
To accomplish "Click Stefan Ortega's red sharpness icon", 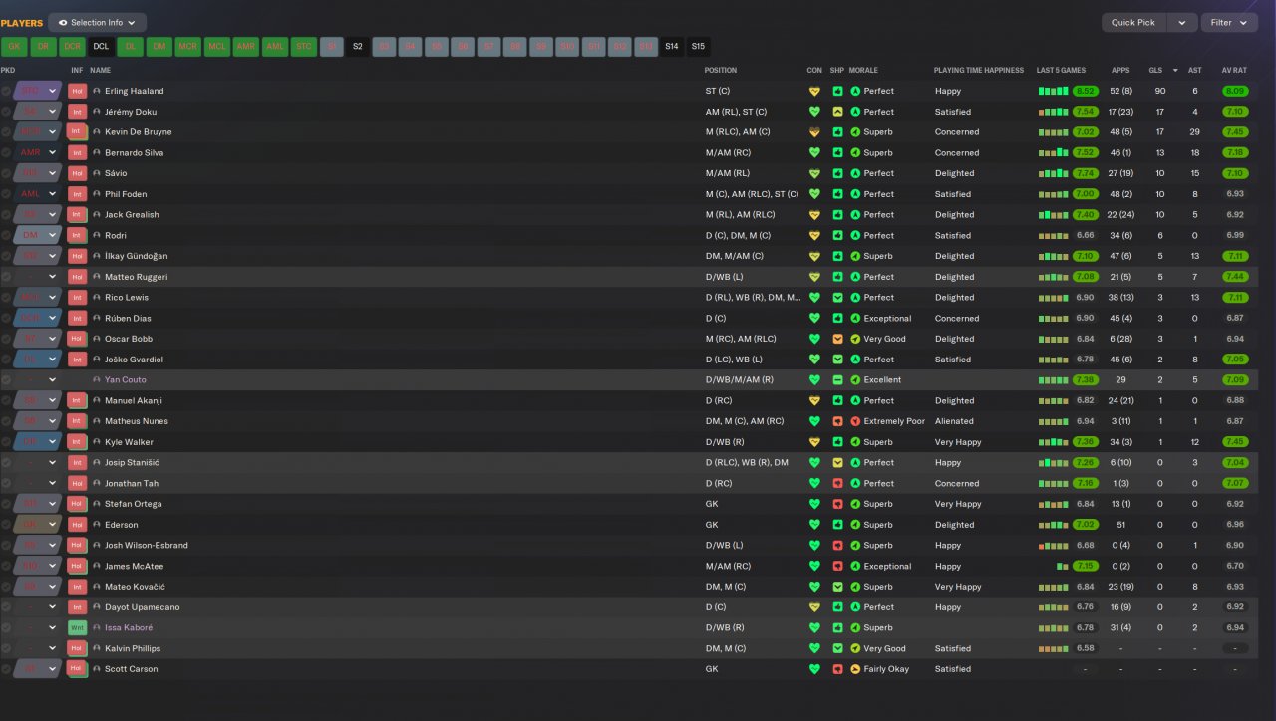I will click(837, 504).
